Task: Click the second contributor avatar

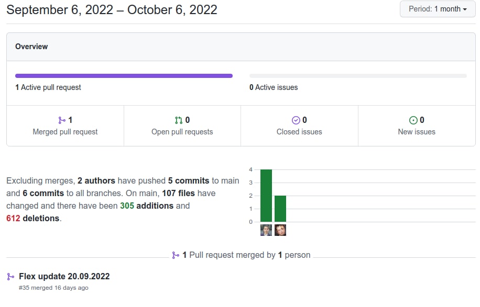Action: (280, 230)
